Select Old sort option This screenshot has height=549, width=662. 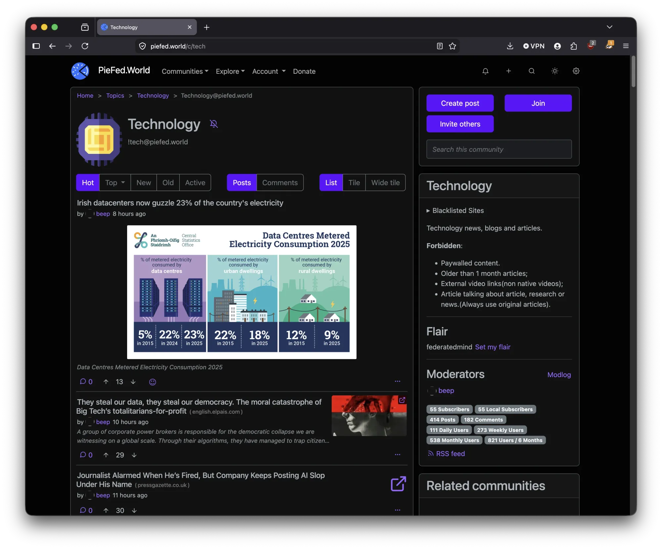168,183
